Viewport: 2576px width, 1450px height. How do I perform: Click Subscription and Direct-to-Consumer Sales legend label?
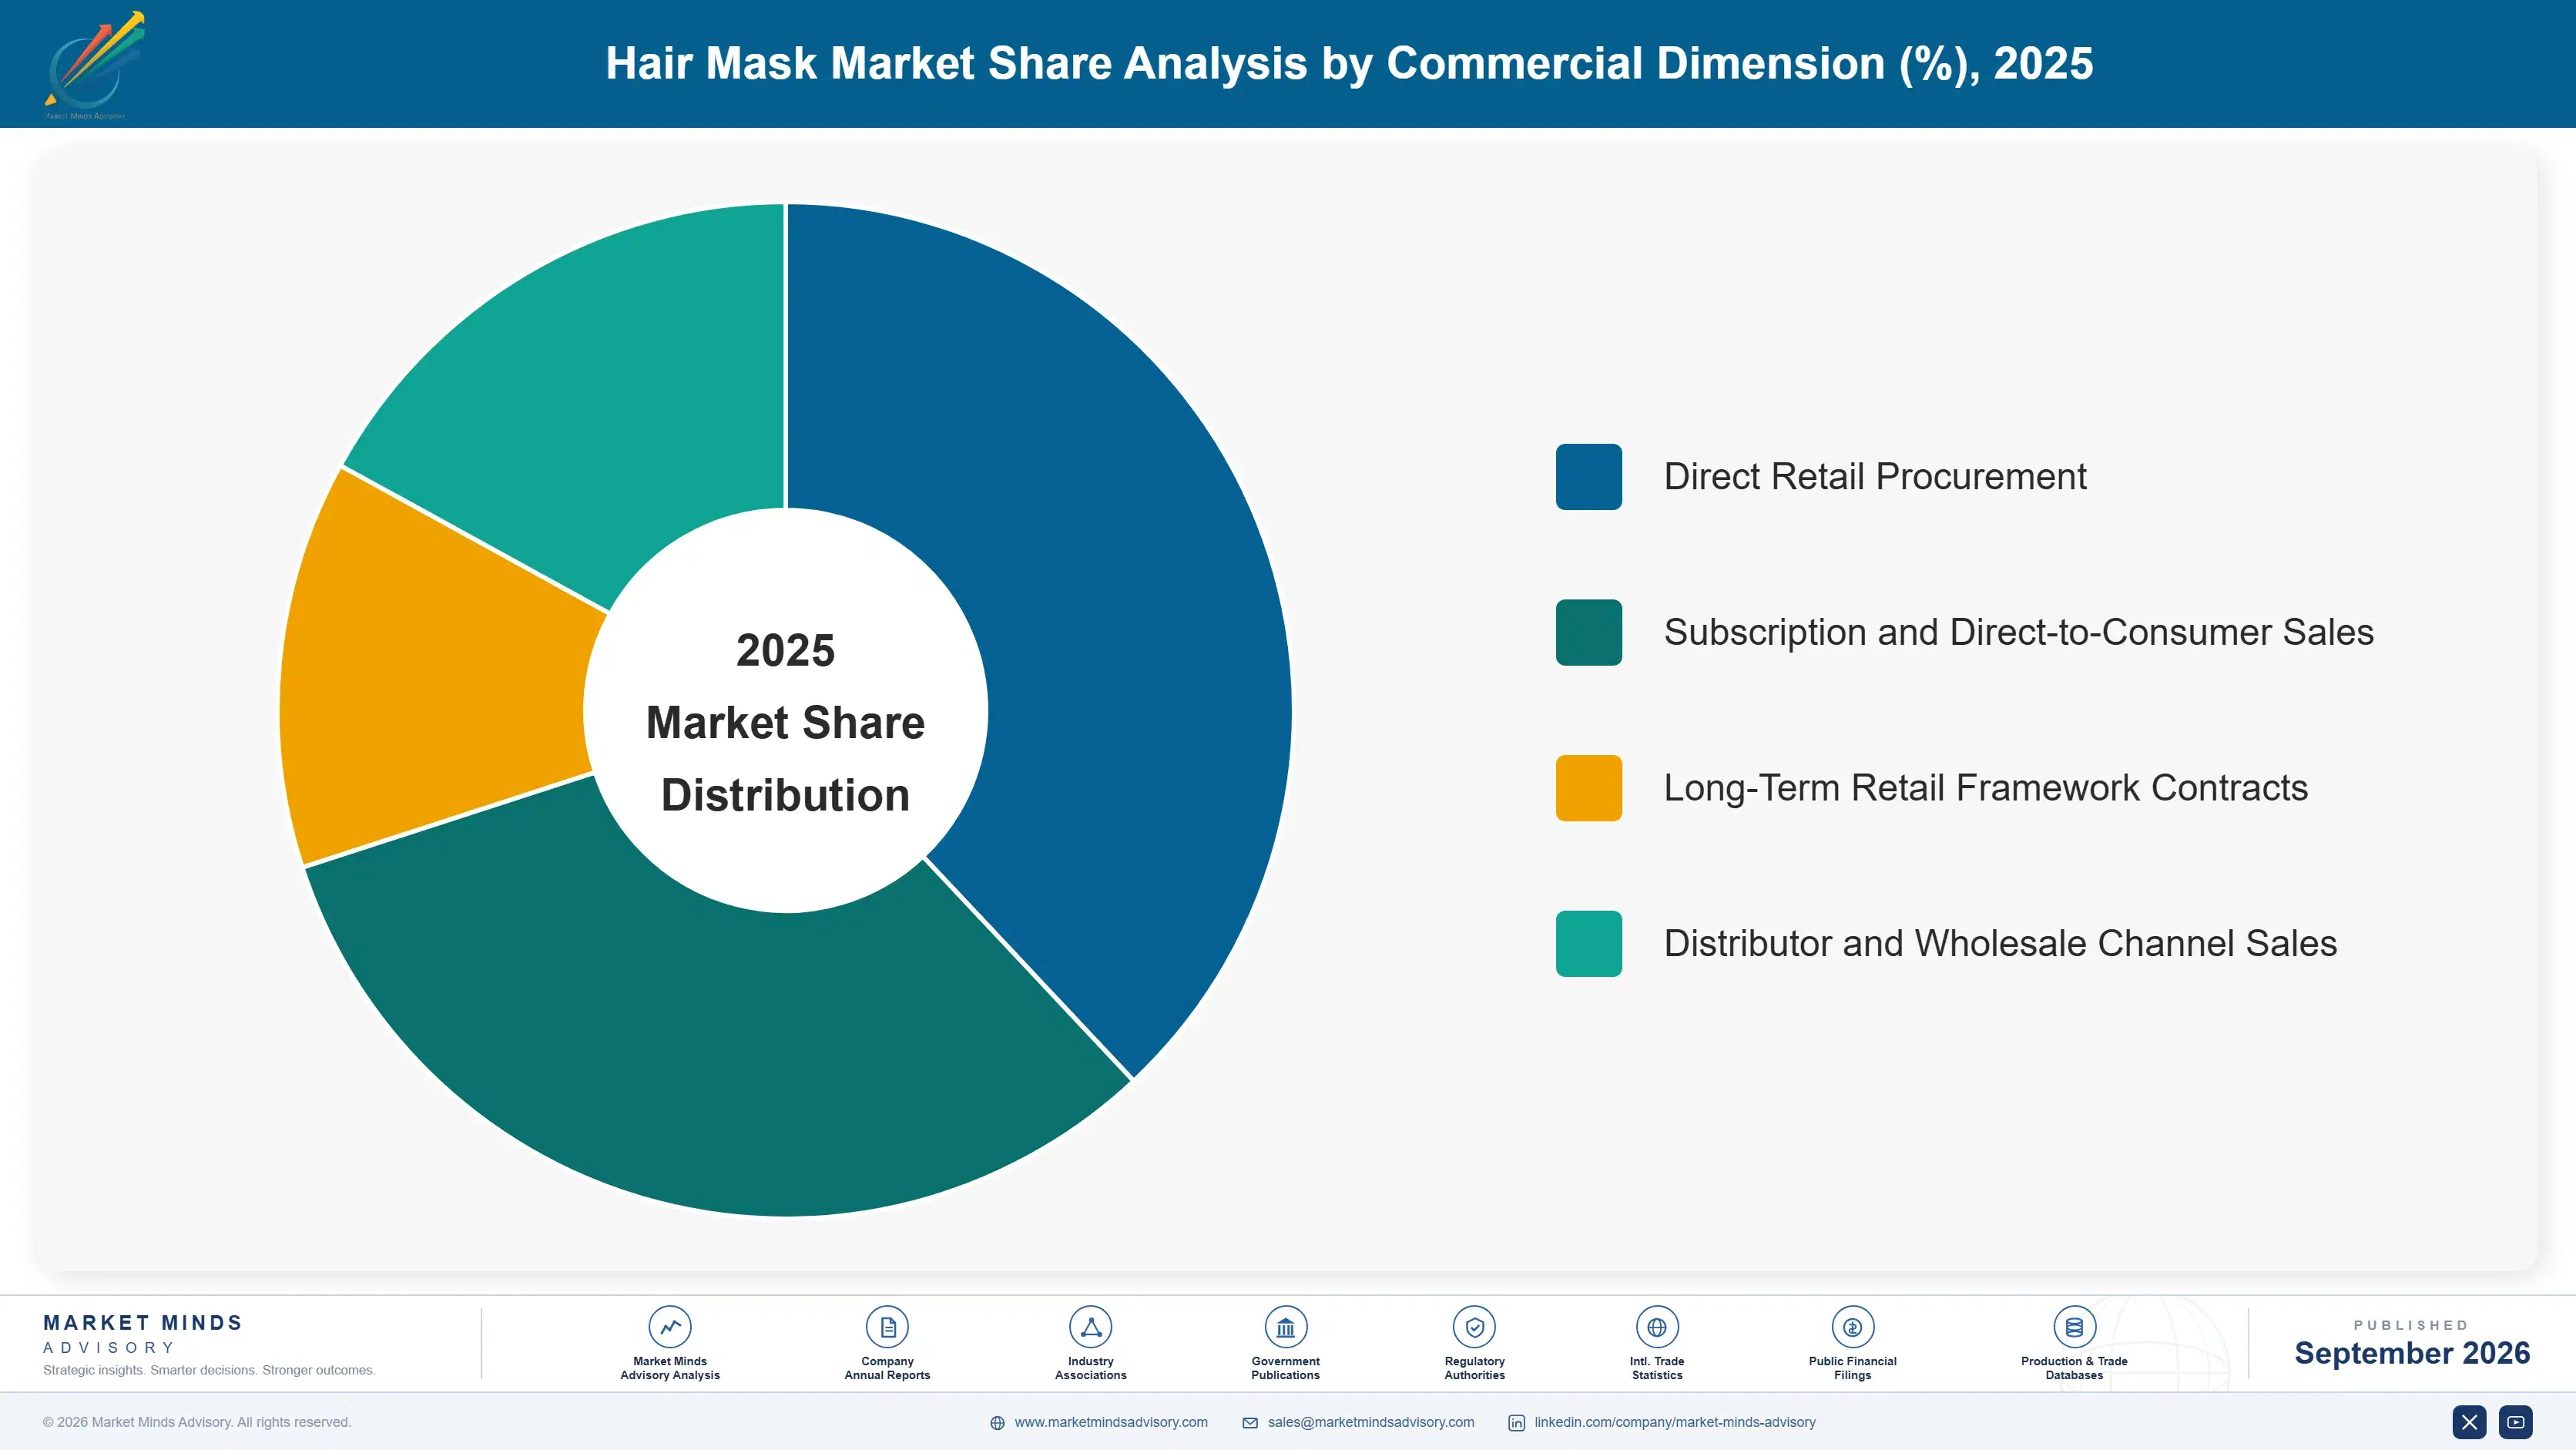[2018, 632]
